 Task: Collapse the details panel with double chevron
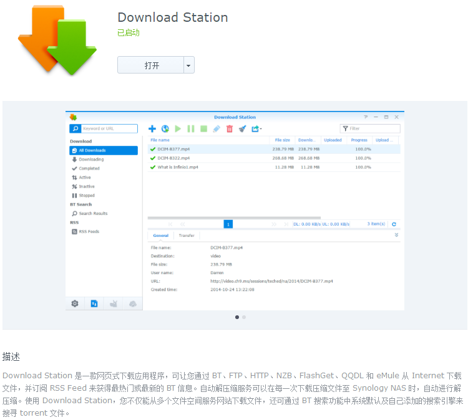[396, 235]
